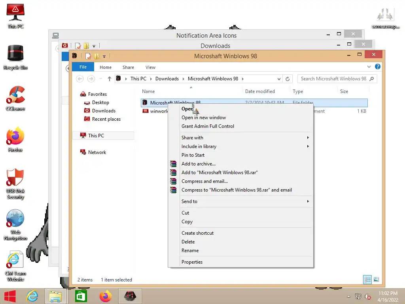The height and width of the screenshot is (304, 405).
Task: Open the This PC desktop icon
Action: click(x=15, y=15)
